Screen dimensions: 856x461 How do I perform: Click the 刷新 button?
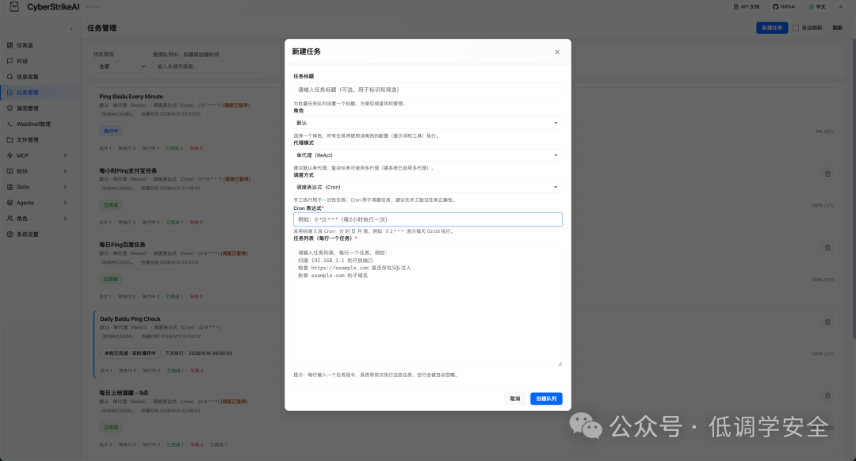(x=838, y=28)
